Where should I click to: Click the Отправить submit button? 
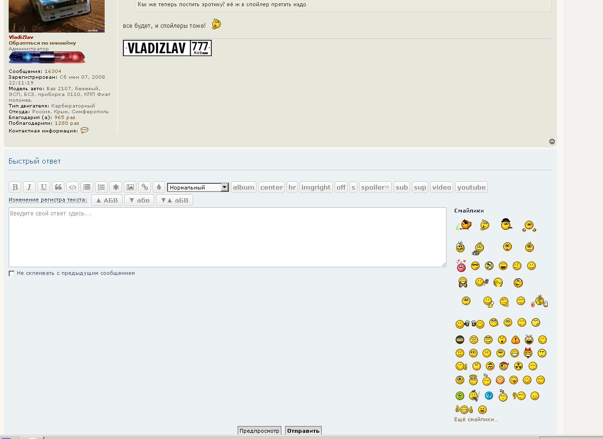coord(303,431)
